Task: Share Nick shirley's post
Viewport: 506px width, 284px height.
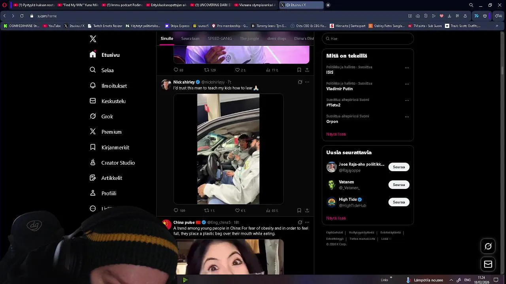Action: coord(307,210)
